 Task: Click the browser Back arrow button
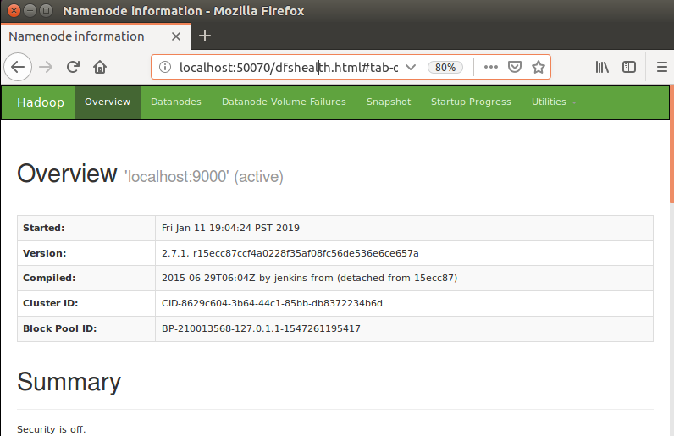pos(19,67)
